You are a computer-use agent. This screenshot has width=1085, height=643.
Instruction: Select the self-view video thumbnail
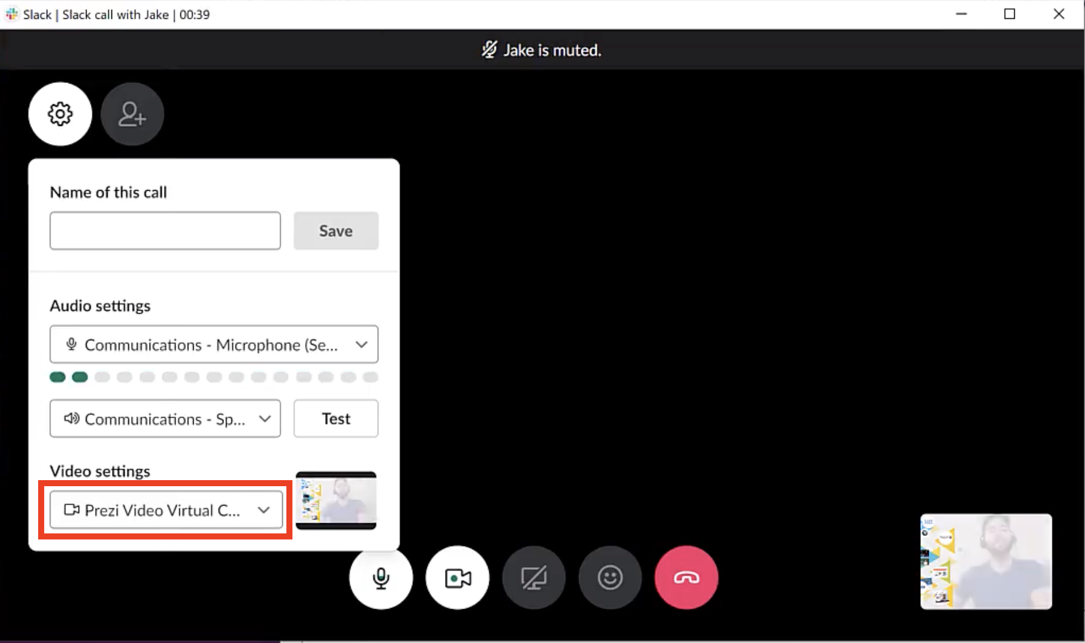coord(986,561)
